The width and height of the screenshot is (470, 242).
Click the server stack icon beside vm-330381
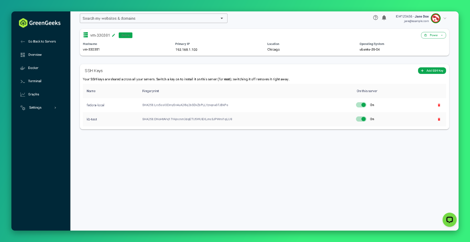[86, 35]
